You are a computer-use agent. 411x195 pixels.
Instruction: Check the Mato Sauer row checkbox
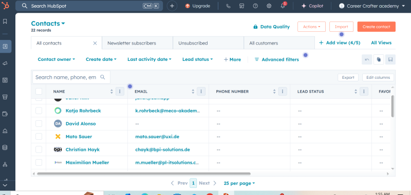(x=39, y=137)
